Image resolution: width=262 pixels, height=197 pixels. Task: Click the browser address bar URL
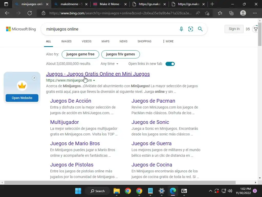[120, 13]
